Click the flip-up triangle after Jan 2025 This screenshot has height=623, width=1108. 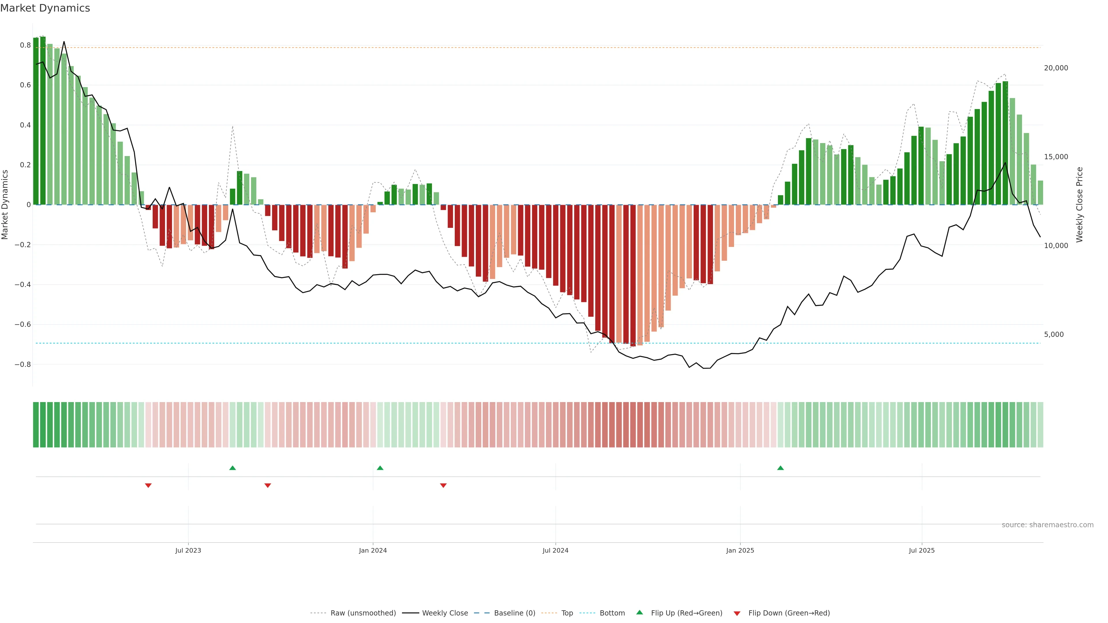click(x=780, y=468)
